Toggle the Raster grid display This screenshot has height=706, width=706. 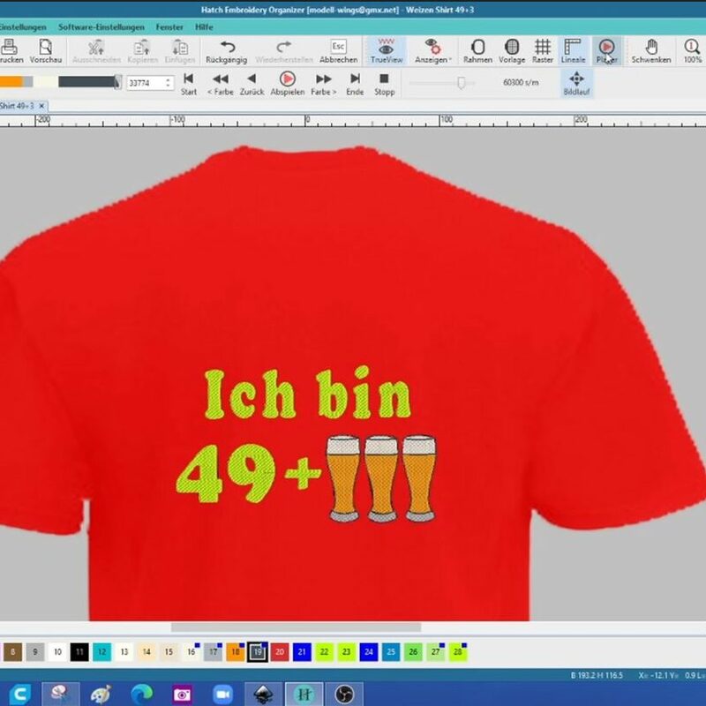543,47
